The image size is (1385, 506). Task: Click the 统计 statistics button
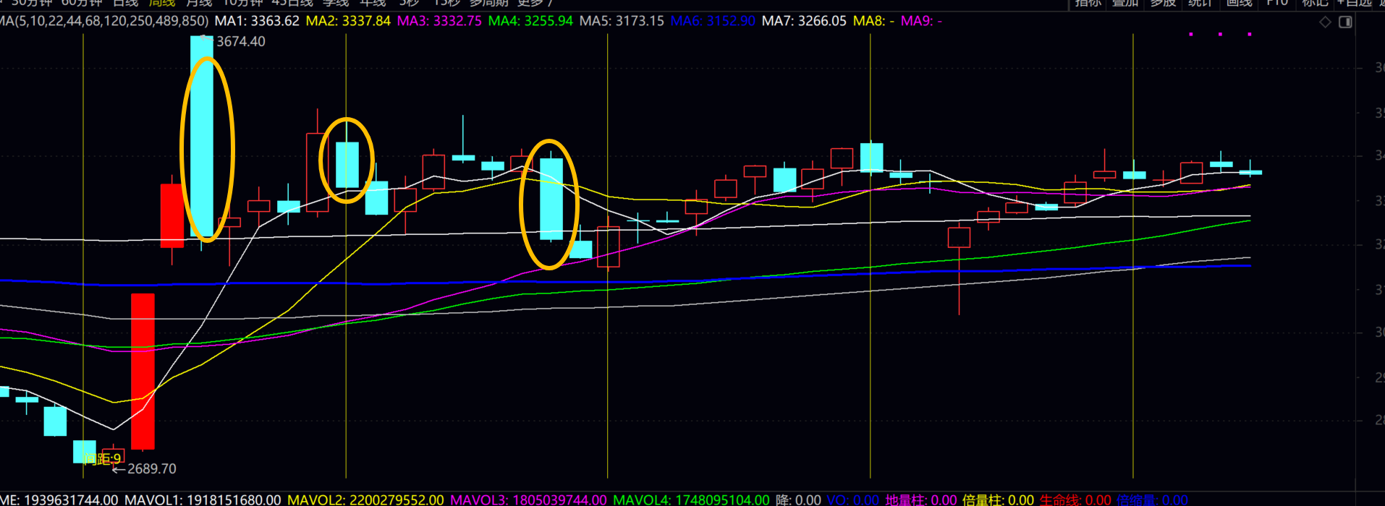[x=1200, y=3]
